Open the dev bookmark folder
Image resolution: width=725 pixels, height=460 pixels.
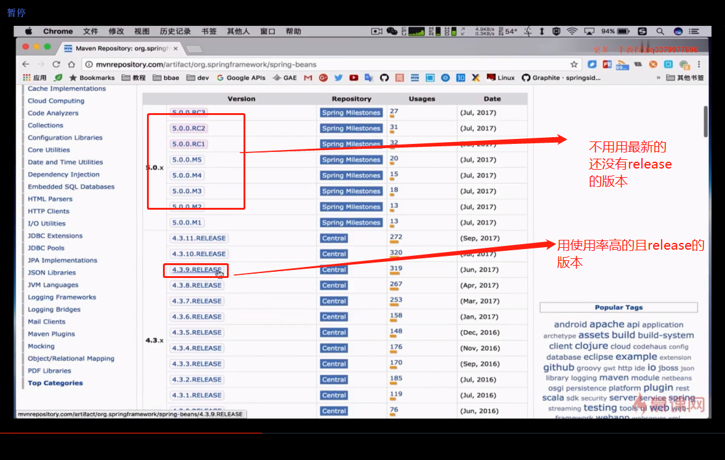pos(198,77)
